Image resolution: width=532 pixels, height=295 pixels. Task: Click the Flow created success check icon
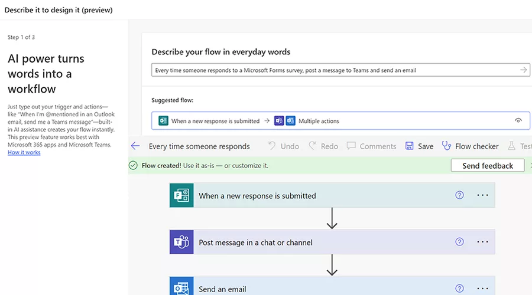pyautogui.click(x=133, y=165)
